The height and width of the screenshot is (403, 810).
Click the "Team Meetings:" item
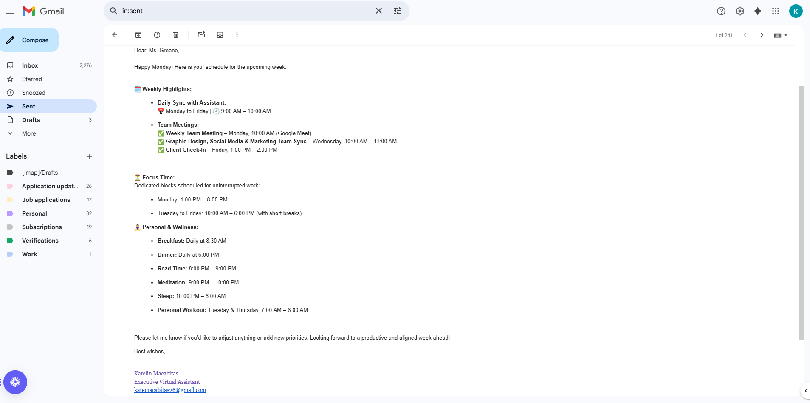click(178, 125)
